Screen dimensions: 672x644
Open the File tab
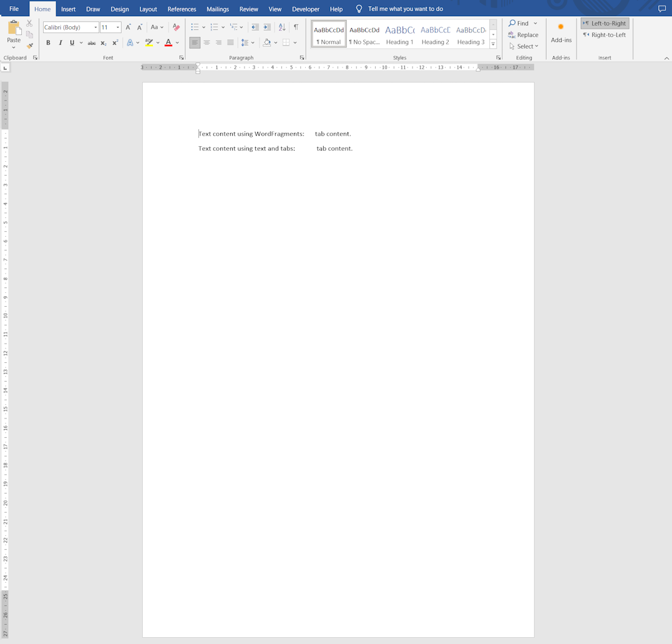[x=14, y=9]
